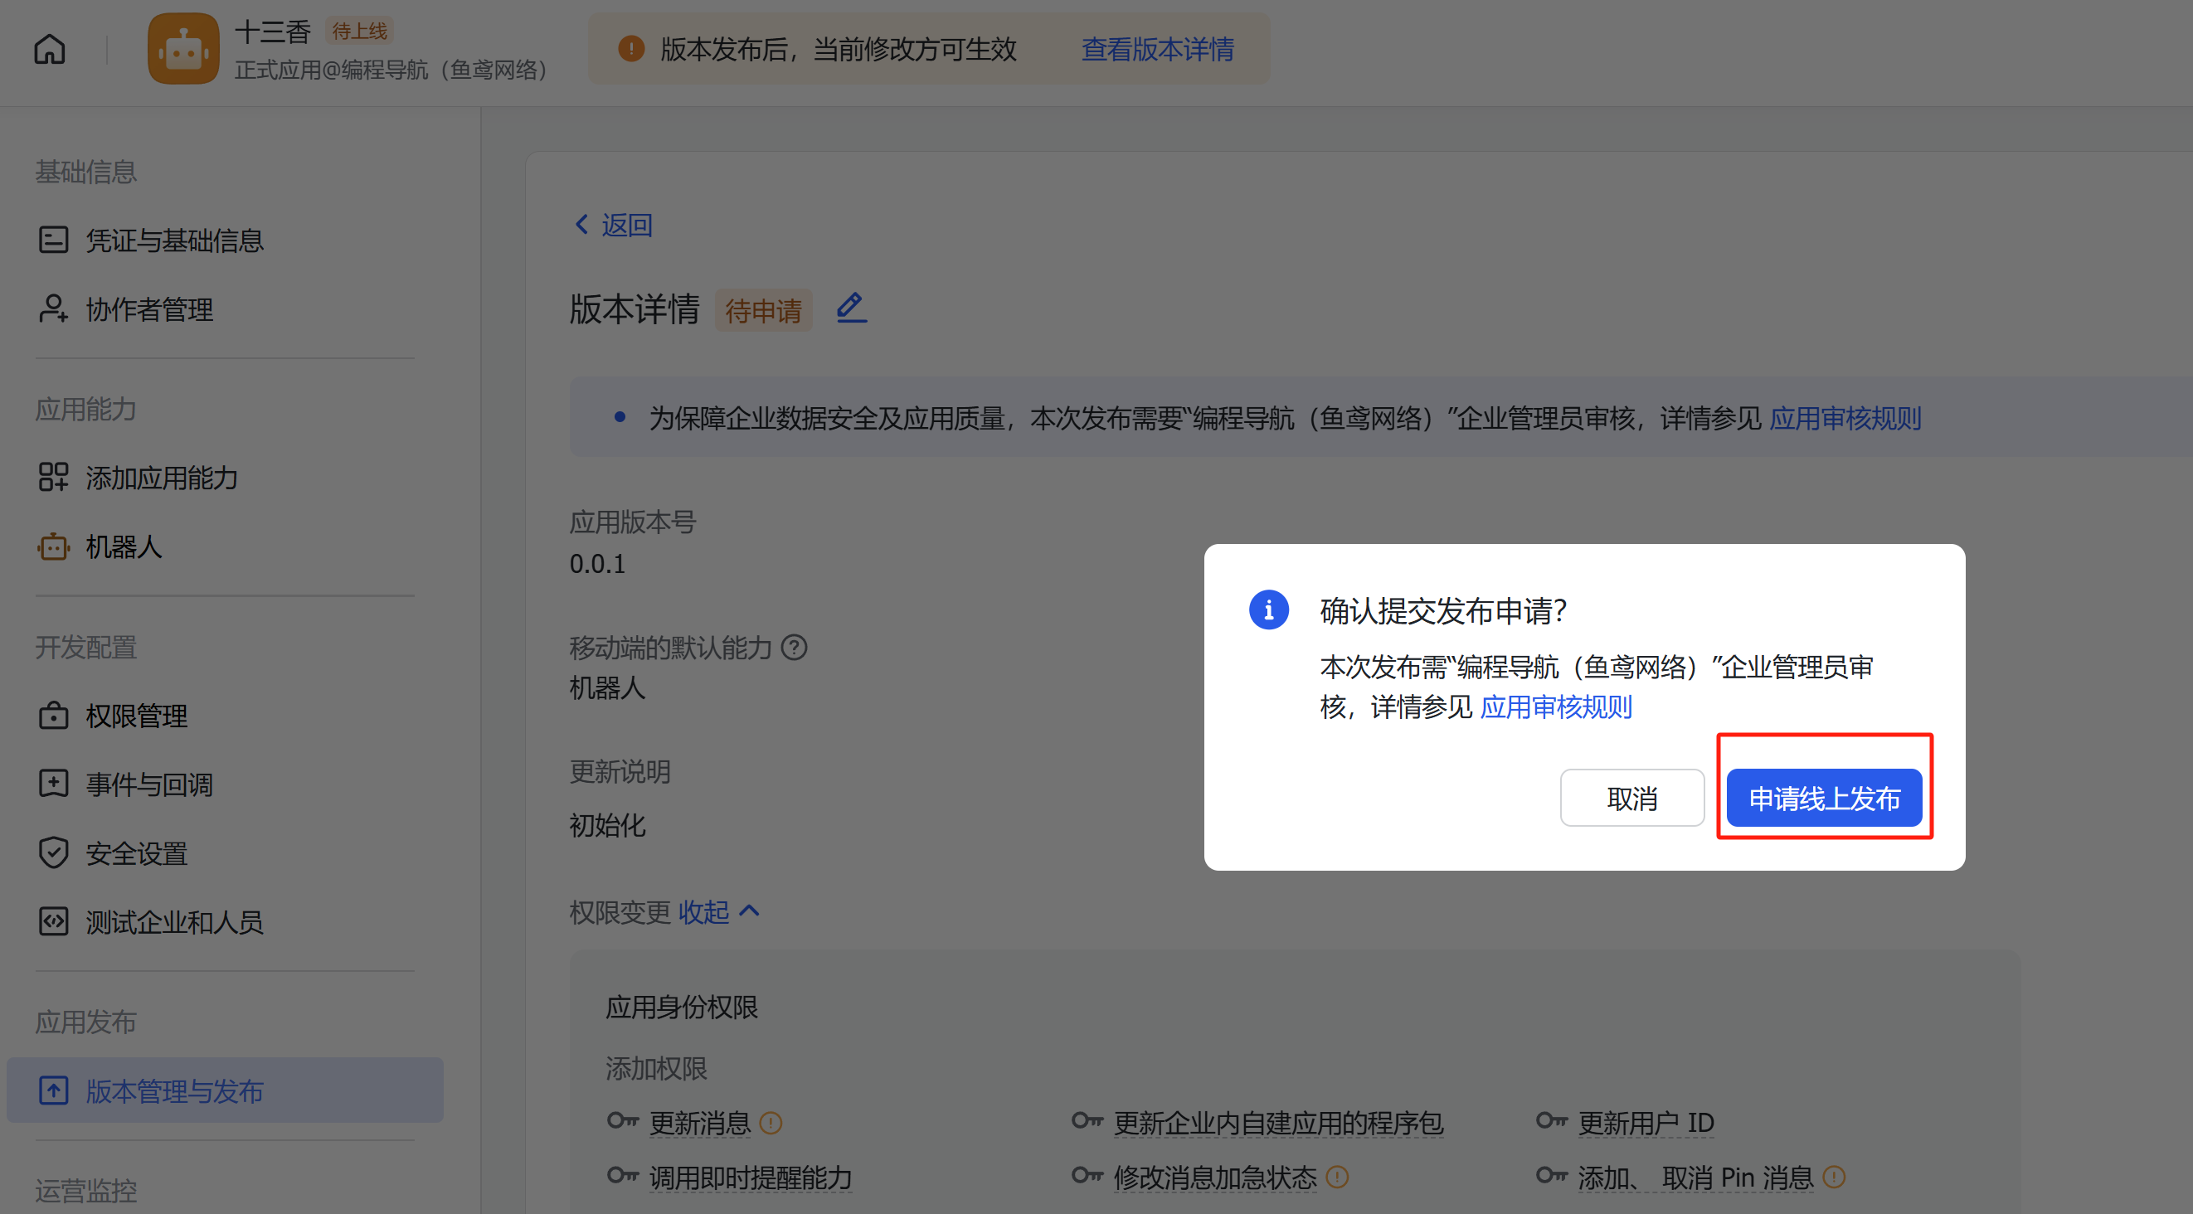Click warning icon beside 更新消息 permission
The height and width of the screenshot is (1214, 2193).
(771, 1123)
